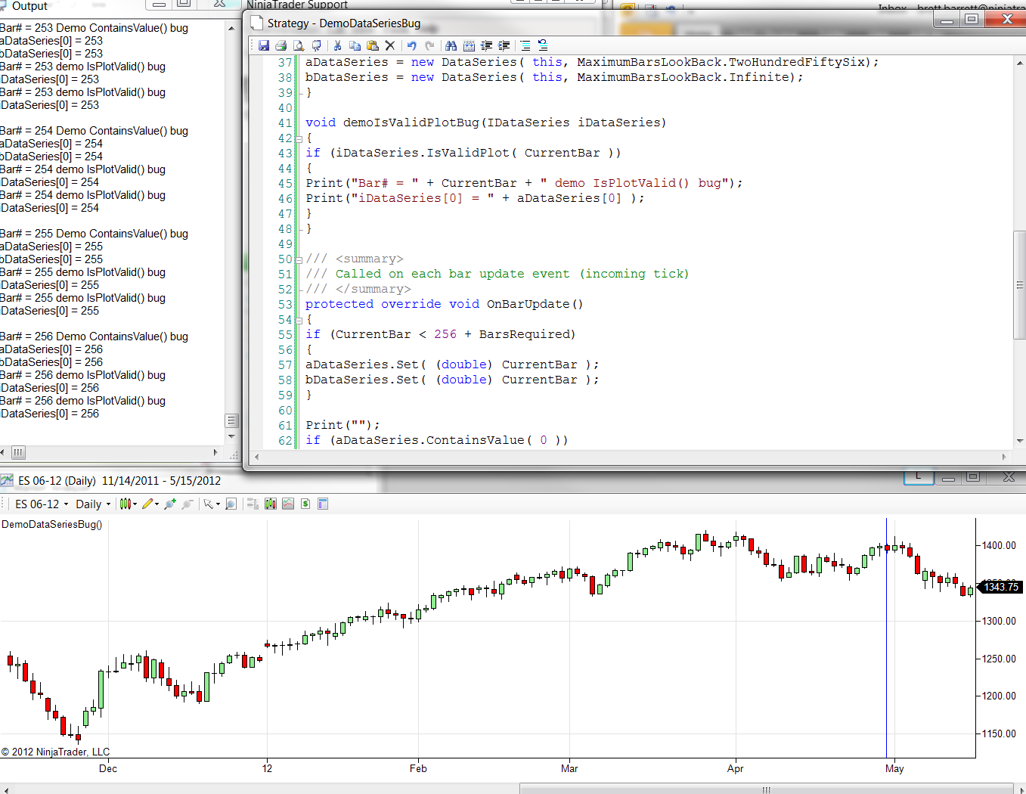Image resolution: width=1026 pixels, height=794 pixels.
Task: Open Find with the binoculars icon
Action: pyautogui.click(x=451, y=46)
